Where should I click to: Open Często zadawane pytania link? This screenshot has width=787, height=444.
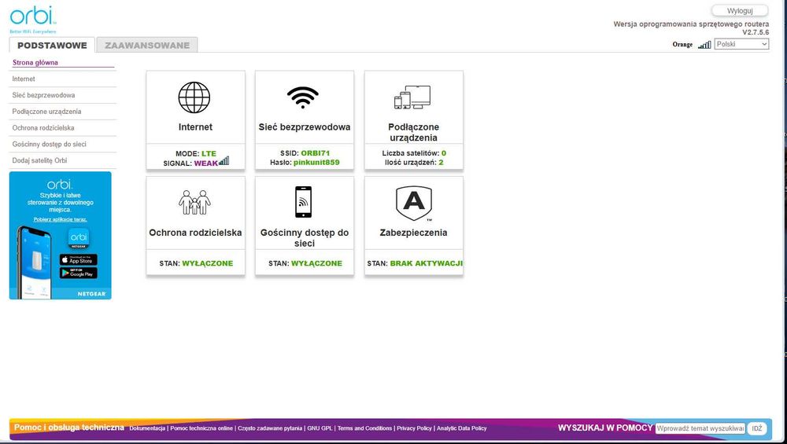tap(270, 428)
